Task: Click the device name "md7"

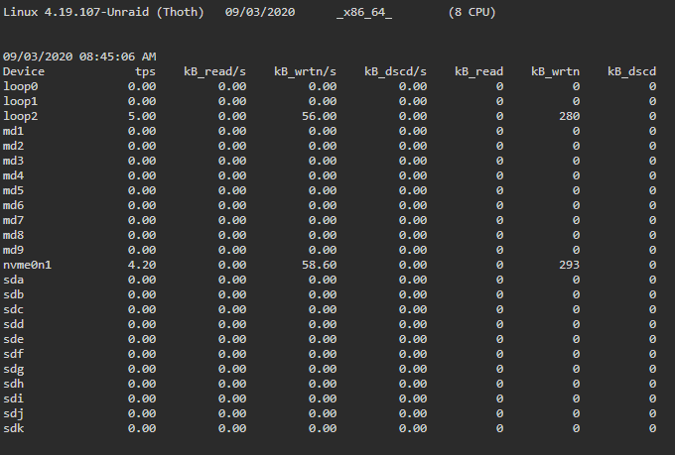Action: (x=13, y=220)
